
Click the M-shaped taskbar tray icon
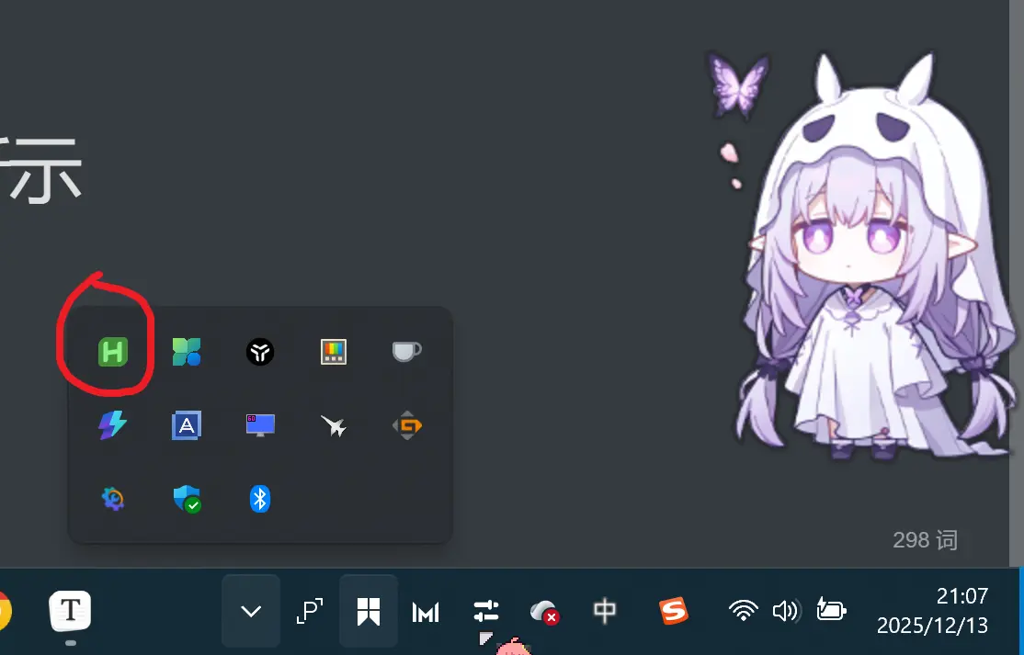[426, 612]
